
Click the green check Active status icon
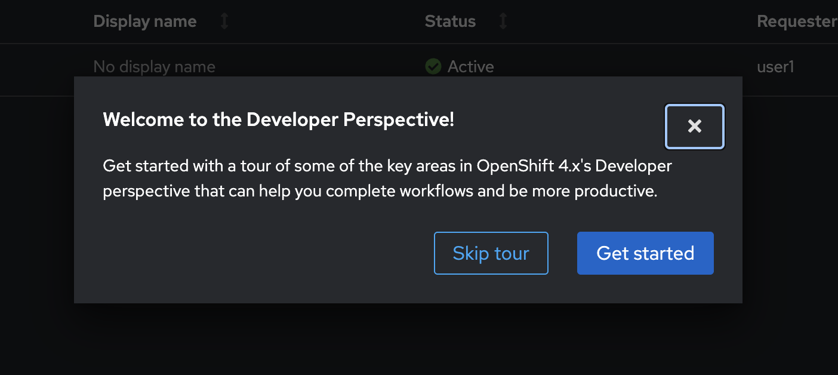pyautogui.click(x=433, y=66)
